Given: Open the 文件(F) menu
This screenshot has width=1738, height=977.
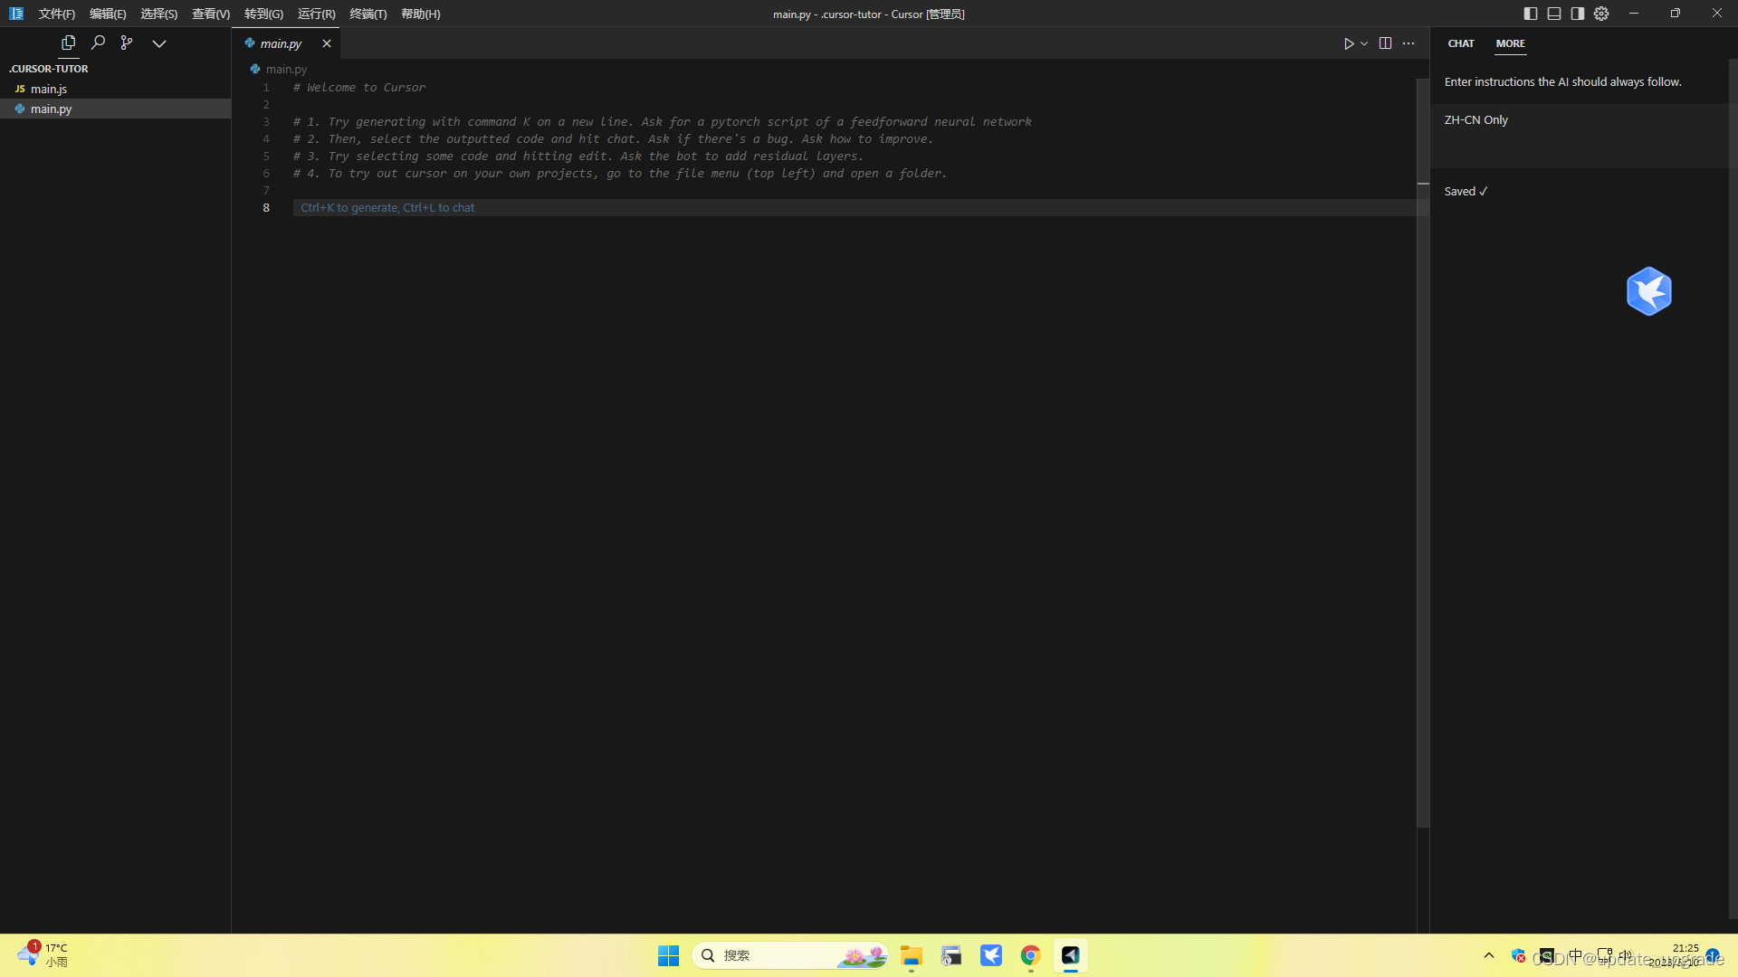Looking at the screenshot, I should click(x=56, y=14).
